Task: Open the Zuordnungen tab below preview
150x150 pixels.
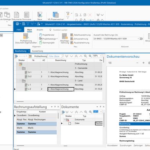Action: tap(126, 145)
